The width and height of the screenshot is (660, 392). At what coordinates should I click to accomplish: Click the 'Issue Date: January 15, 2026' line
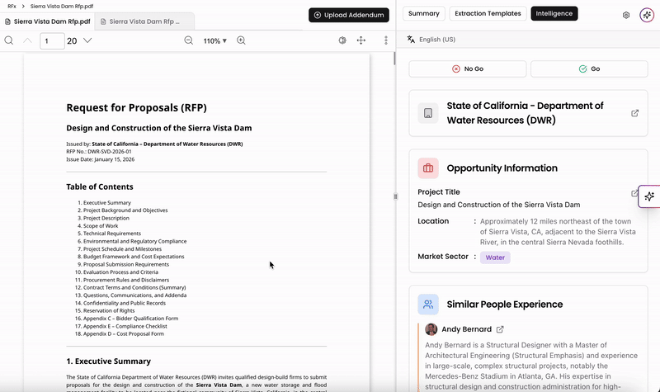[100, 159]
